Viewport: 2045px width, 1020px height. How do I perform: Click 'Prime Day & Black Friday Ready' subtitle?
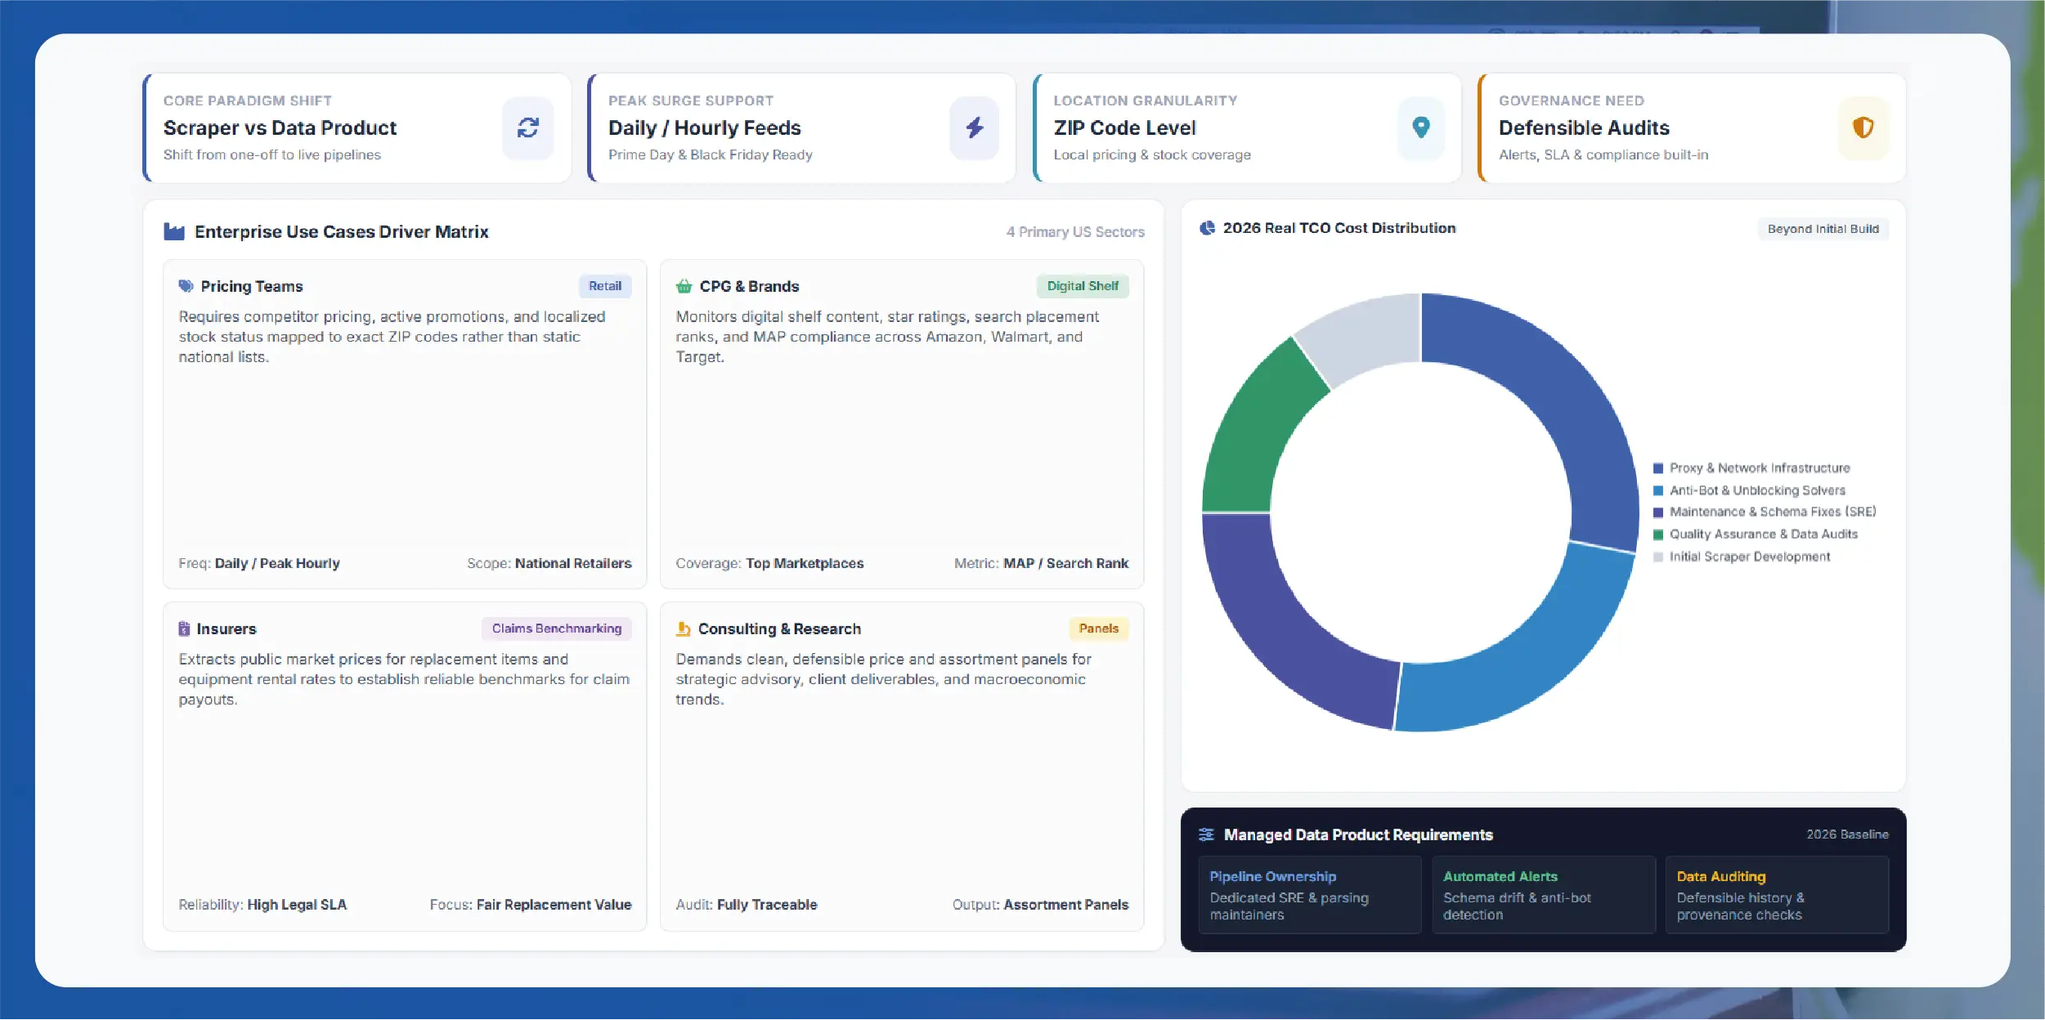(710, 155)
